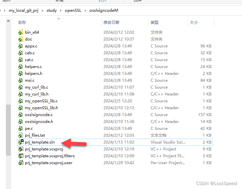Click the osslsigncode.c file icon
The height and width of the screenshot is (189, 242).
point(21,115)
